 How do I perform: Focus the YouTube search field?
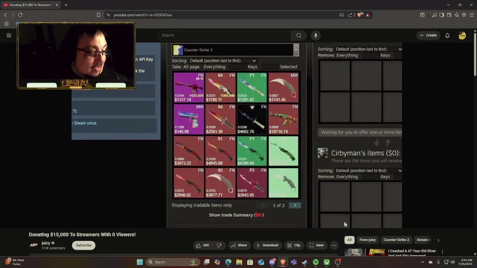(225, 35)
